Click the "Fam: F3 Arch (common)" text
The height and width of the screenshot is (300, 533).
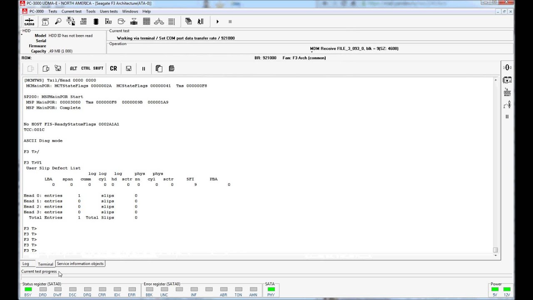click(304, 58)
